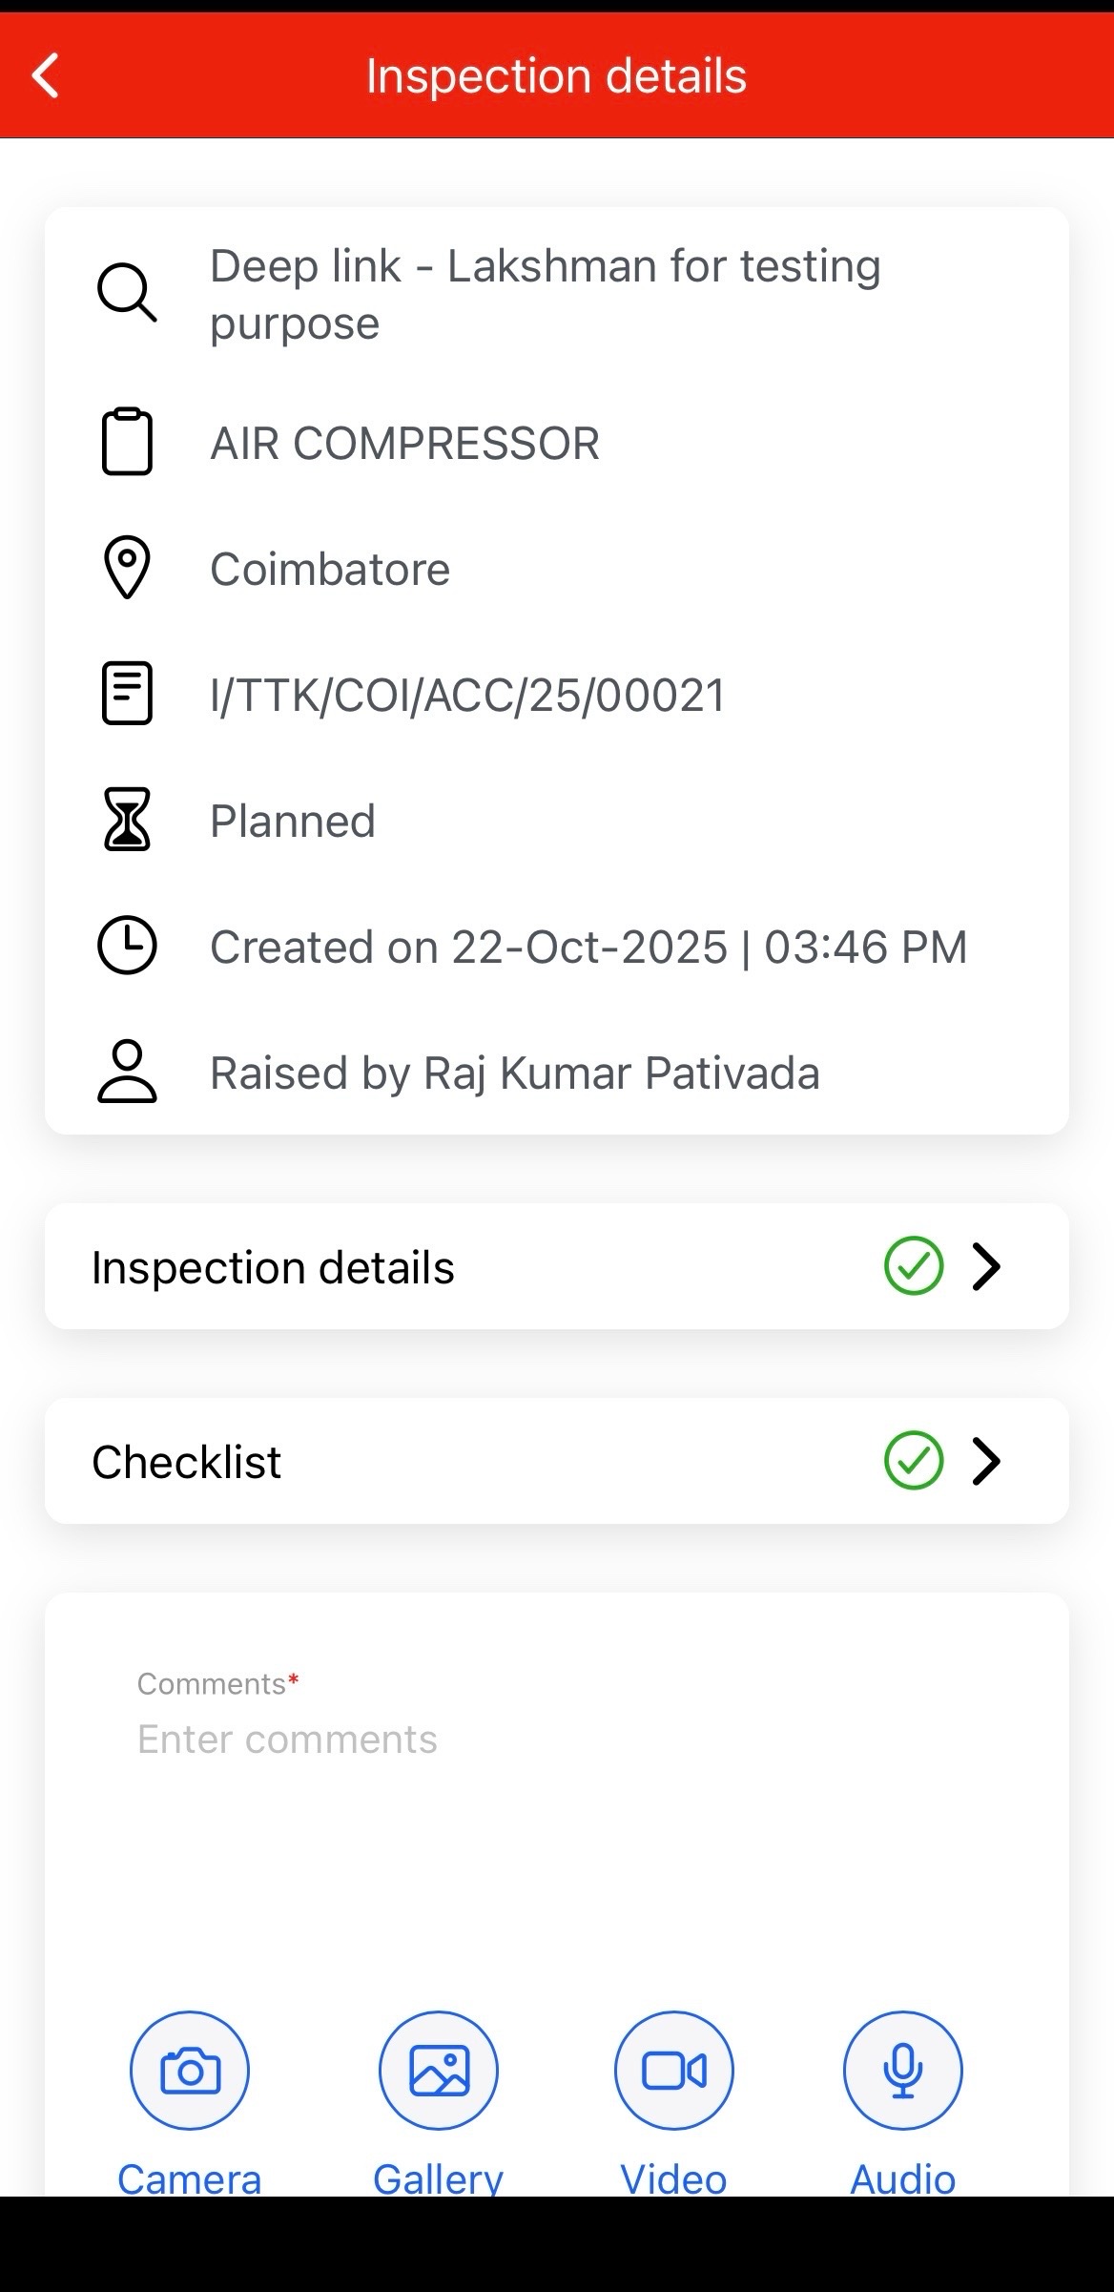Viewport: 1114px width, 2292px height.
Task: Tap the person icon beside Raised by
Action: [x=127, y=1072]
